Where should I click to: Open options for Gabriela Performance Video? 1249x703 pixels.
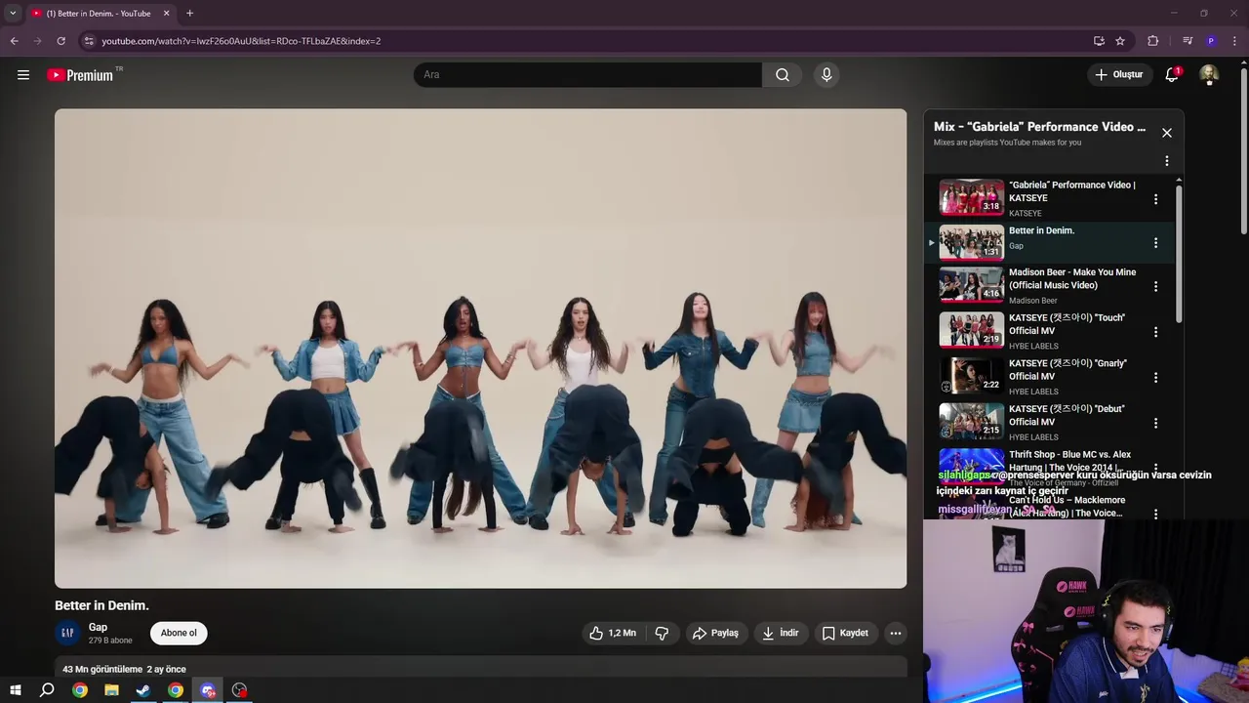pyautogui.click(x=1156, y=199)
